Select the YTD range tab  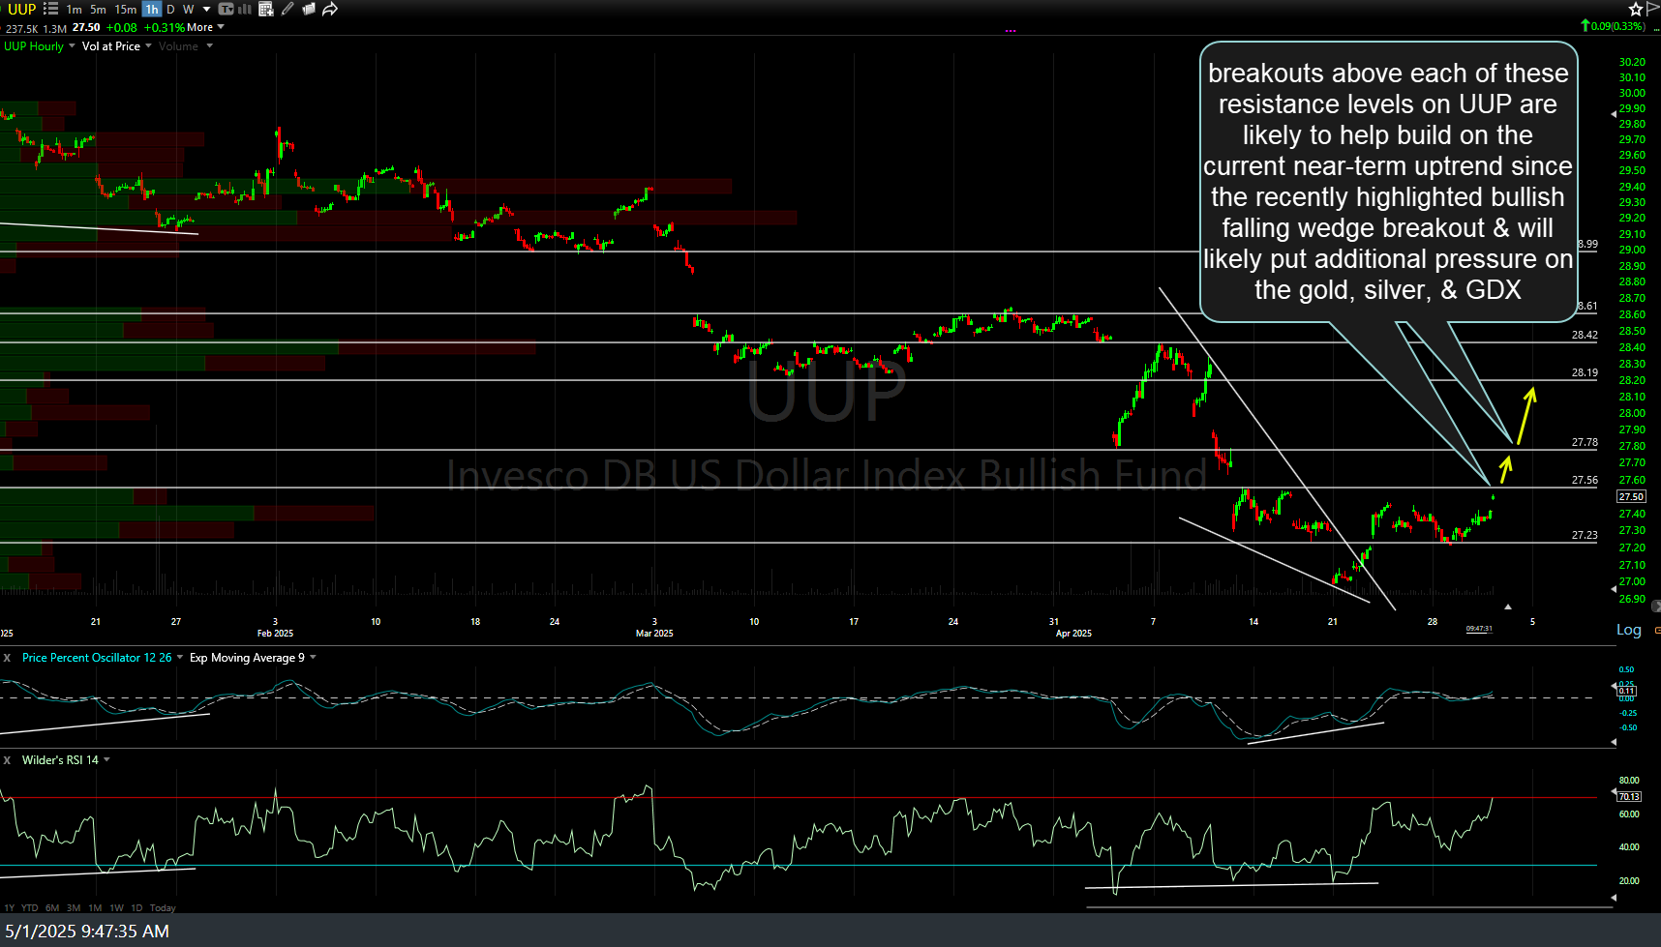pos(30,907)
